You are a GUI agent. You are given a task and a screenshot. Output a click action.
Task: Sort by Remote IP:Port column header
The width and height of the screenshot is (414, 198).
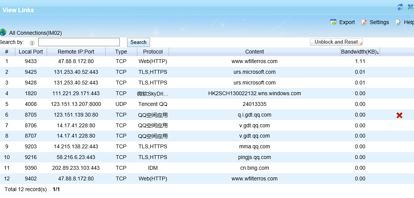76,52
